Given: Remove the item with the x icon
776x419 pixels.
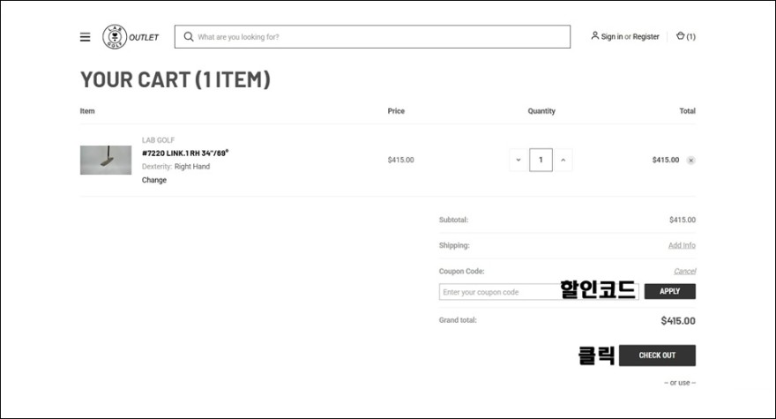Looking at the screenshot, I should point(690,160).
